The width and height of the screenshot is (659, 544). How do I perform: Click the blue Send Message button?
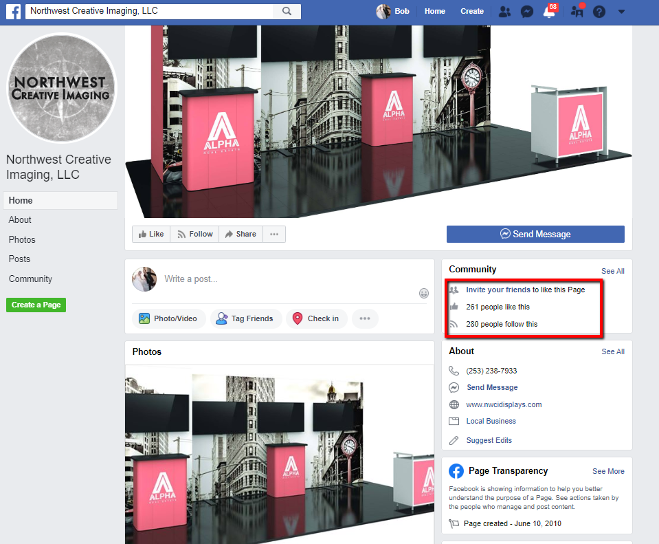coord(535,235)
